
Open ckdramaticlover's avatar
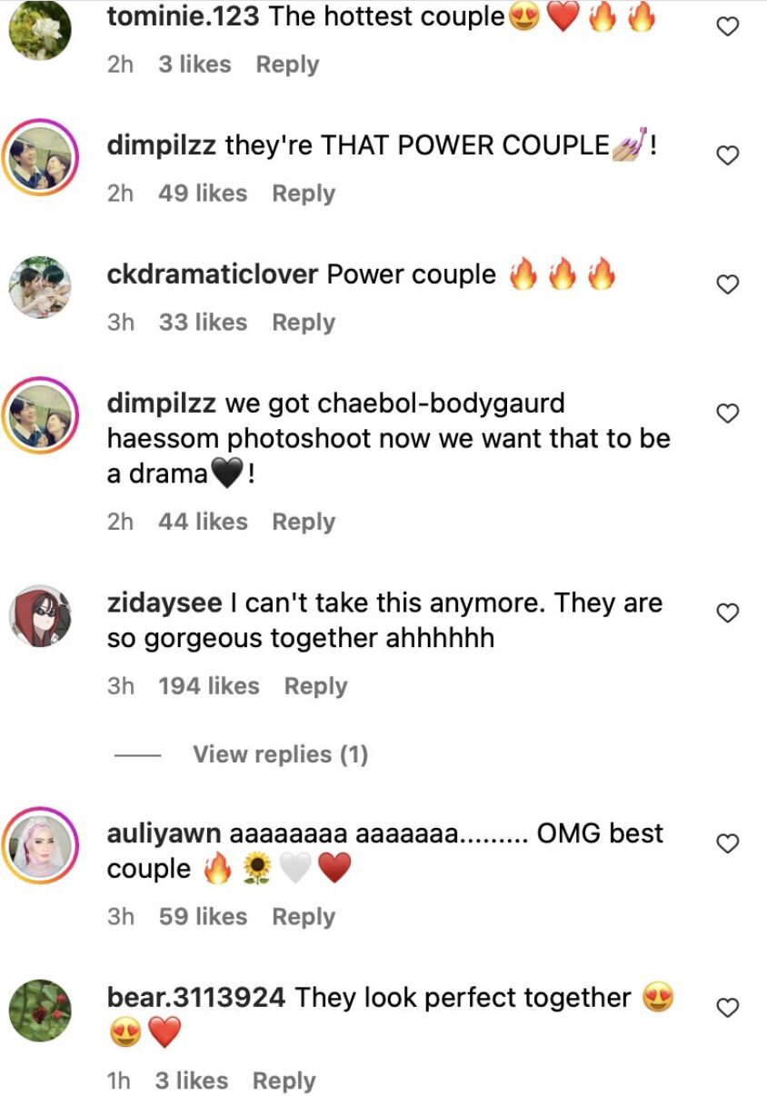(40, 284)
